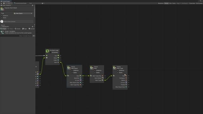Screen dimensions: 203x114
Task: Click the Graph Variables icon in Blackboard
Action: 2,32
